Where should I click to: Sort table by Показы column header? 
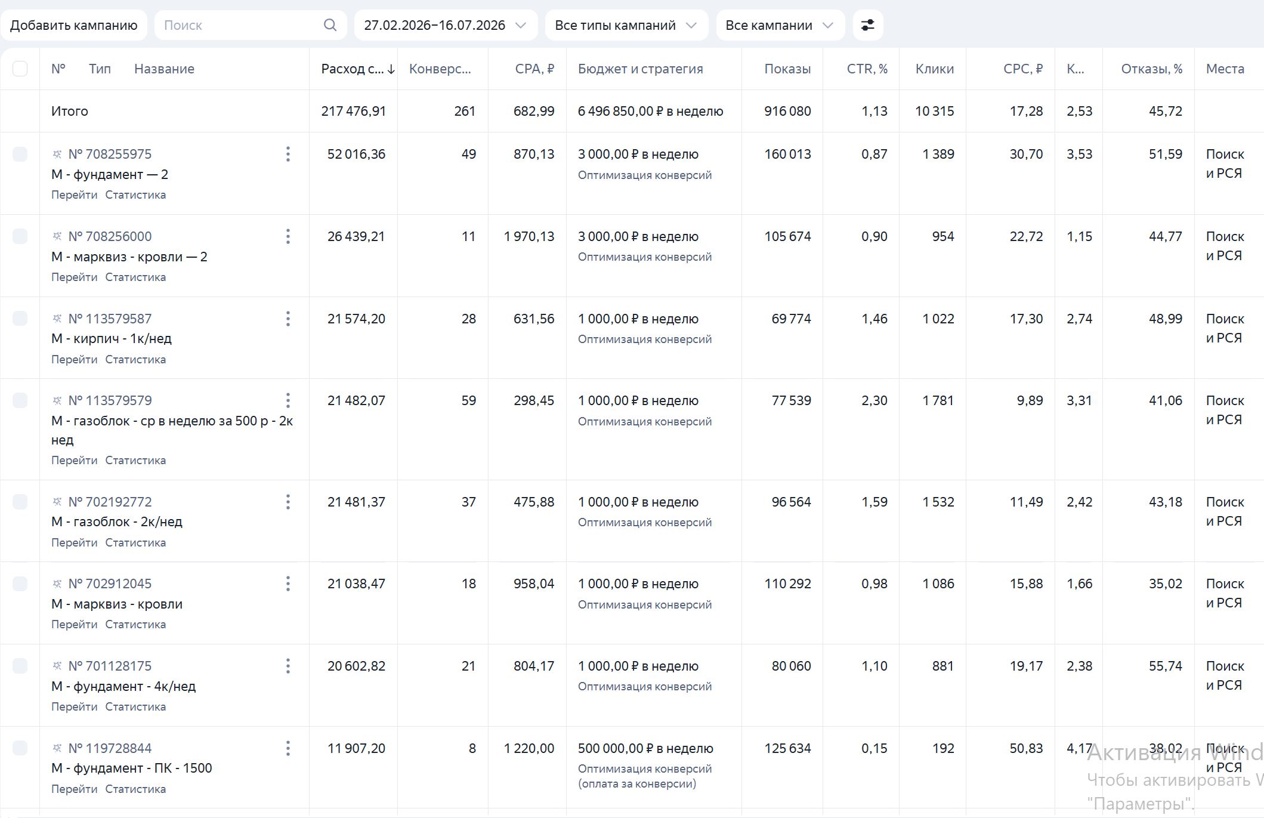point(787,69)
